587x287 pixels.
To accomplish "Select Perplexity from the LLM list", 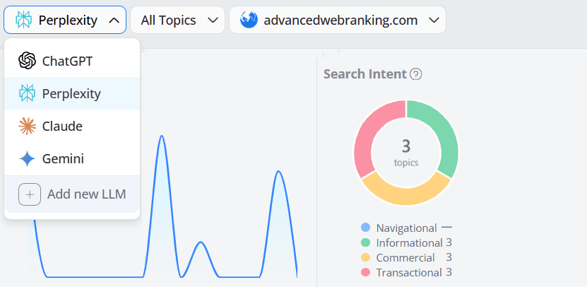I will tap(72, 93).
